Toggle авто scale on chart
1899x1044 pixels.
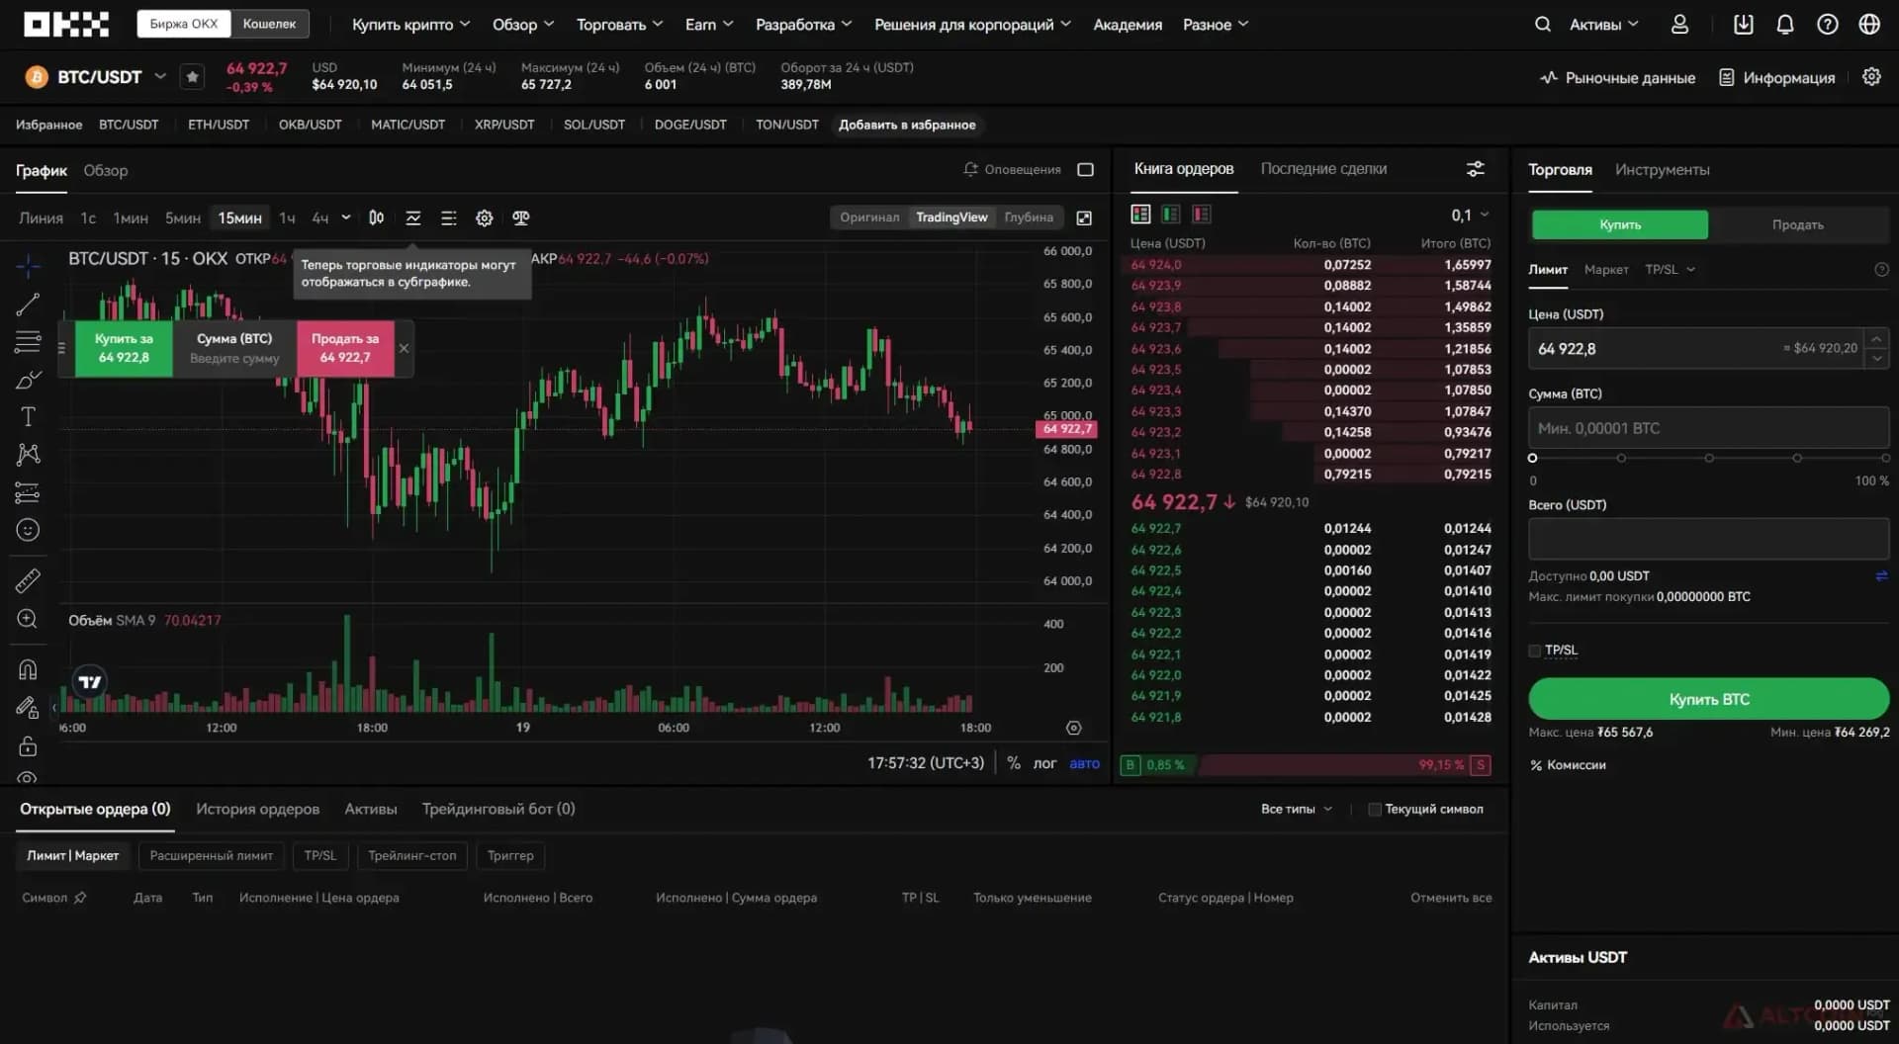pos(1084,763)
